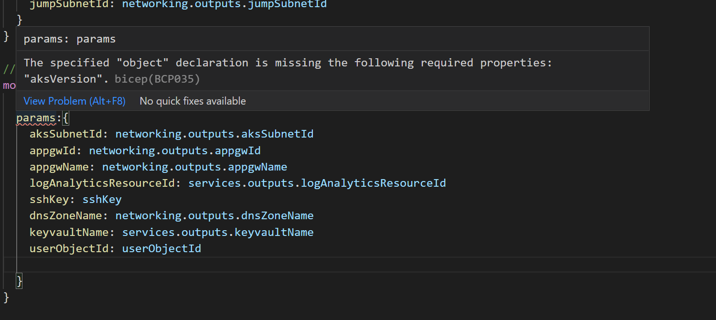Click the closing brace of the params block
The image size is (716, 320).
(20, 281)
